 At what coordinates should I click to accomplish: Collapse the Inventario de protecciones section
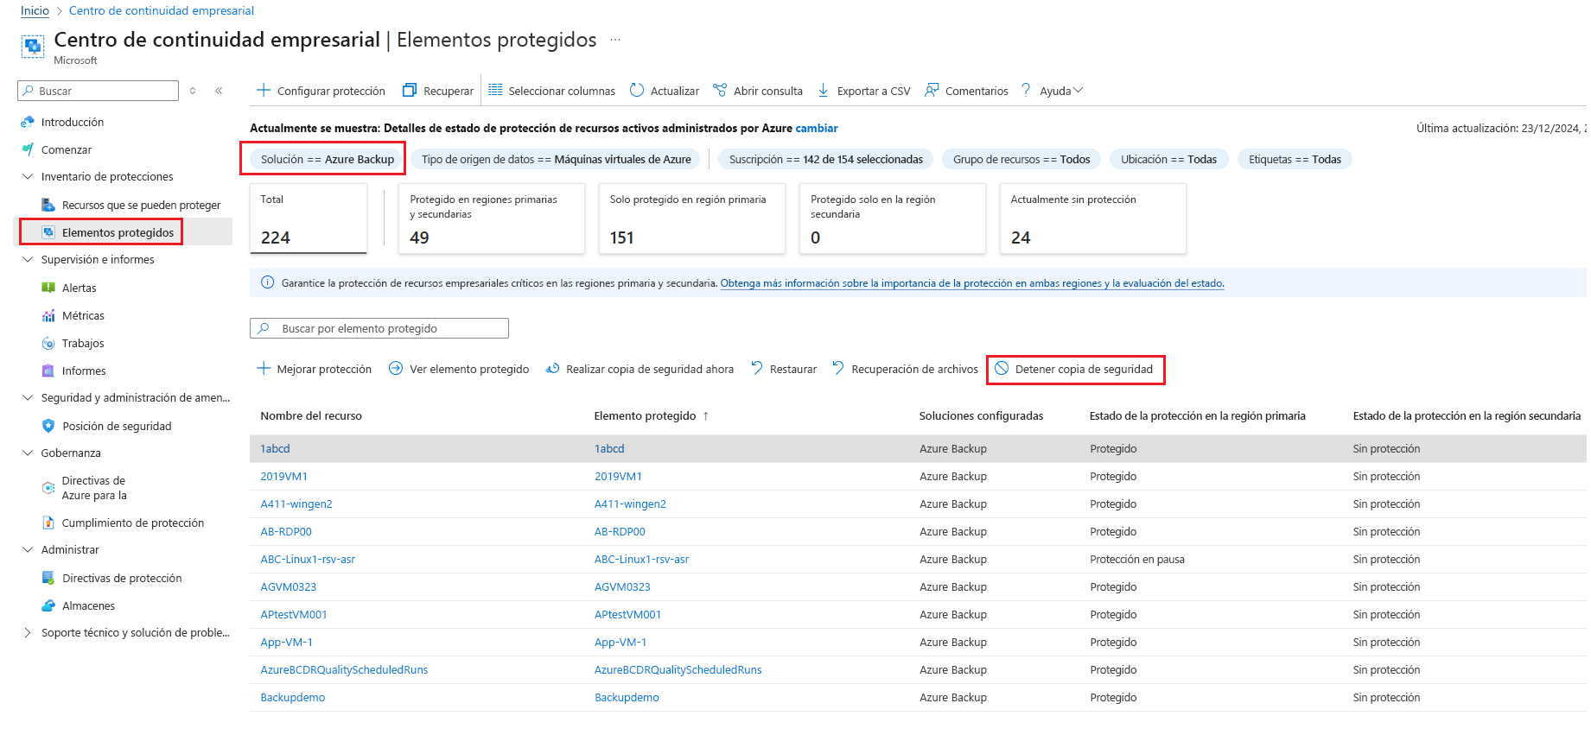point(28,176)
